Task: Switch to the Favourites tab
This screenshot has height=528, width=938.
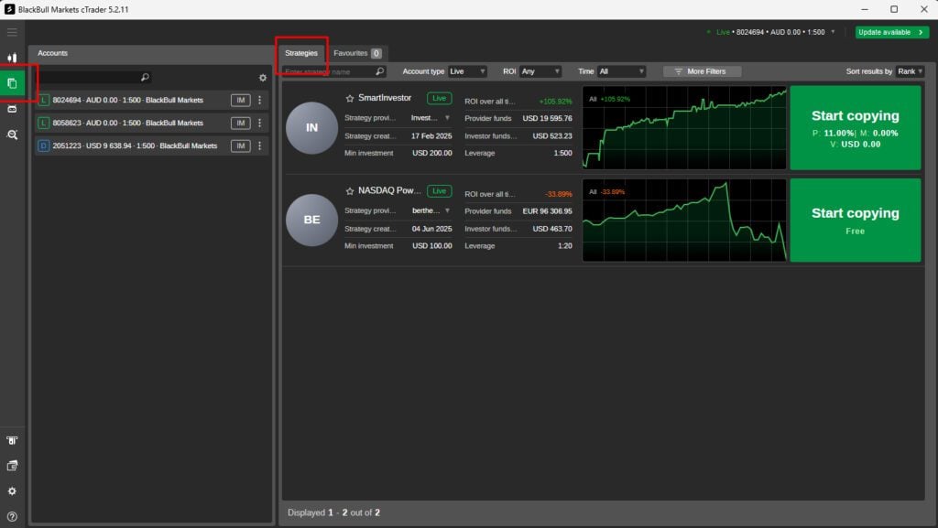Action: click(x=357, y=53)
